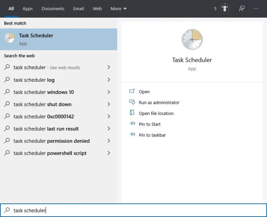Click the Run as administrator shield icon

(x=132, y=102)
